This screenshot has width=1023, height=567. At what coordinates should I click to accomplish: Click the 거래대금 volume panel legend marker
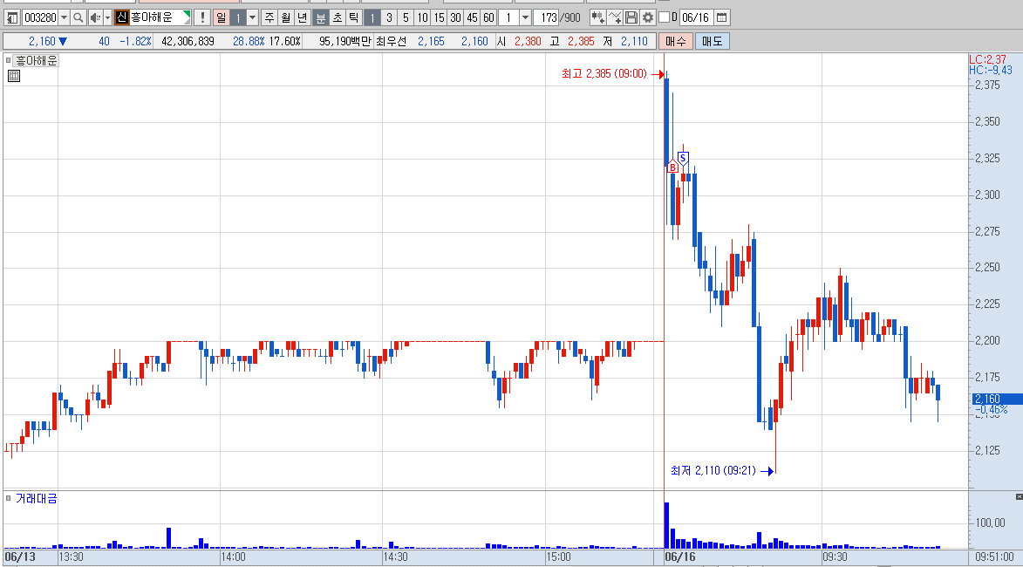coord(9,498)
